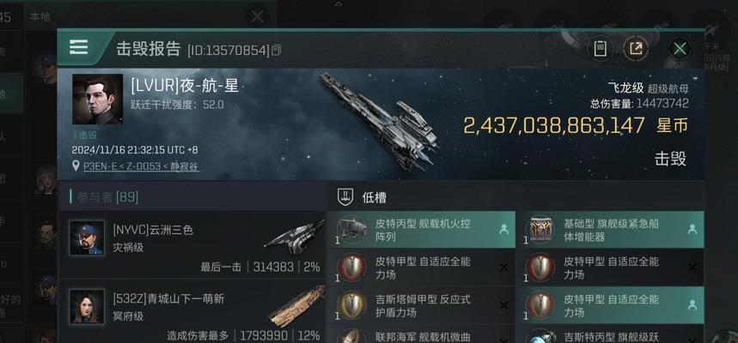
Task: Close the 本地 chat tab panel
Action: (x=258, y=17)
